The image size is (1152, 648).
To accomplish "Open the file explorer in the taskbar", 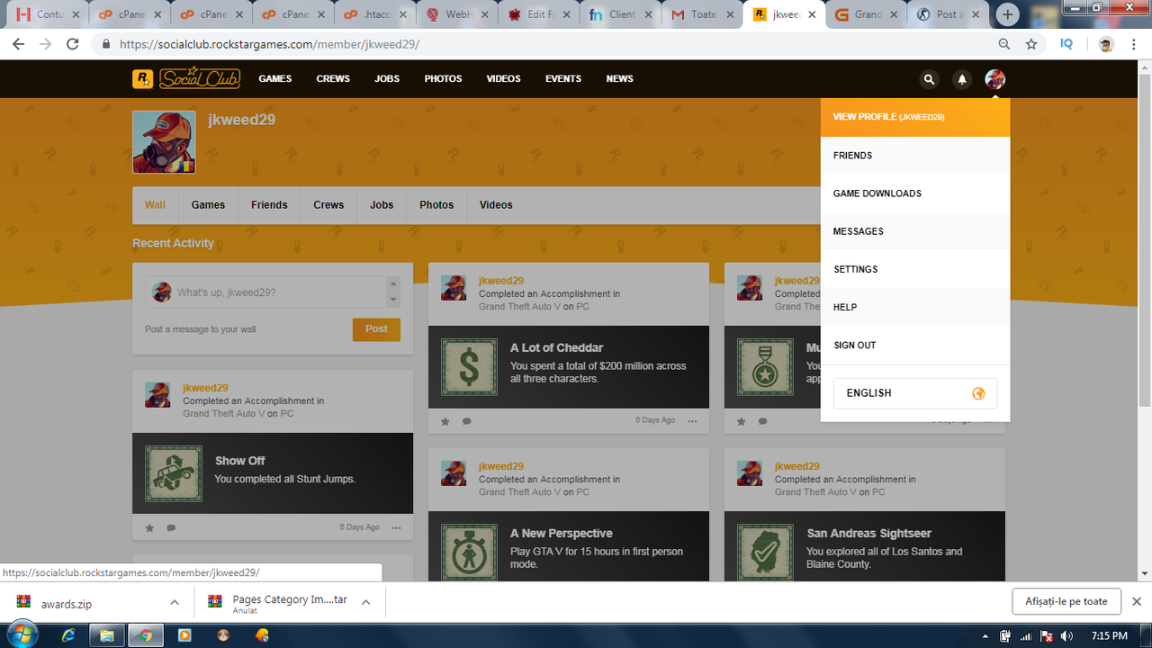I will (x=107, y=634).
